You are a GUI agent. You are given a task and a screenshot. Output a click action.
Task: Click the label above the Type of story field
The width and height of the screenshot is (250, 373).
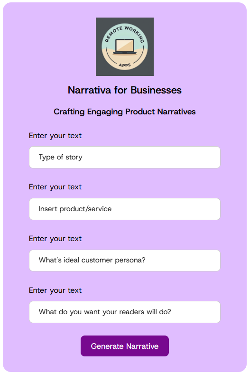coord(55,136)
